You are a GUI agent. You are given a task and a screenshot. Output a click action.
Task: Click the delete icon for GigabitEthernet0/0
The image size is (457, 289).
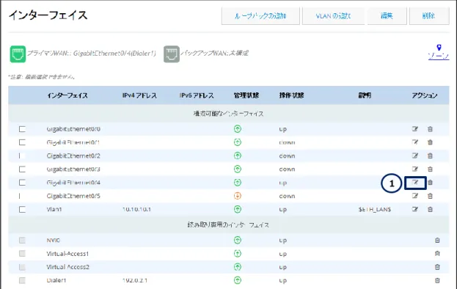click(x=430, y=129)
